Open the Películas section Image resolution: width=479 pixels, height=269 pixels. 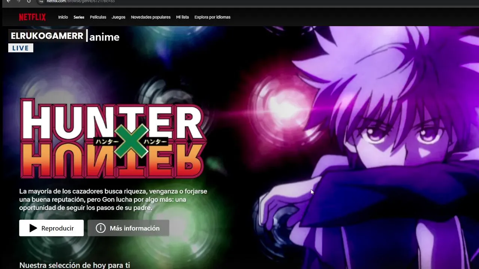98,17
